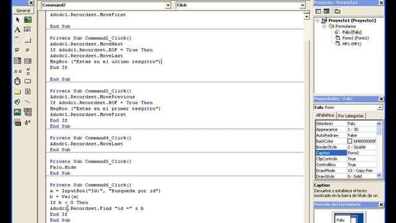Switch to the Por categorías tab

click(351, 116)
